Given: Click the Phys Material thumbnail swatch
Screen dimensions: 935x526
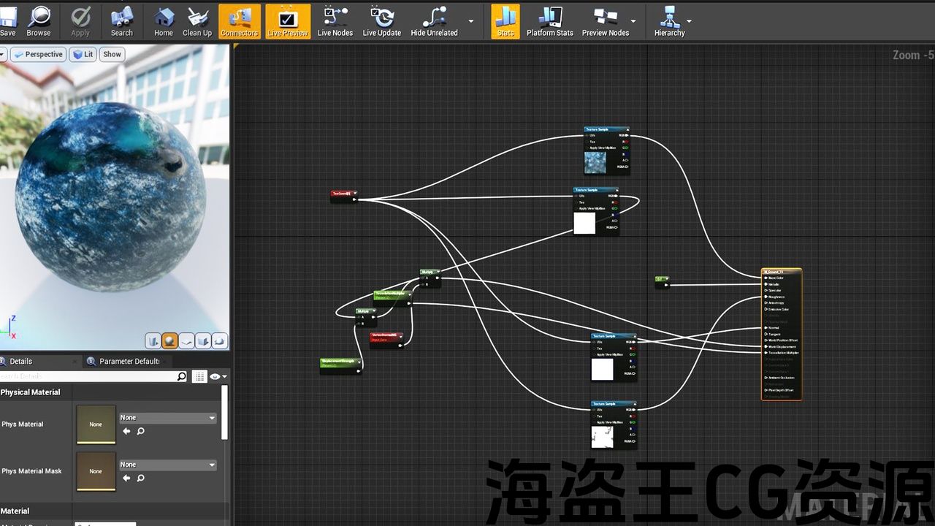Looking at the screenshot, I should 96,424.
